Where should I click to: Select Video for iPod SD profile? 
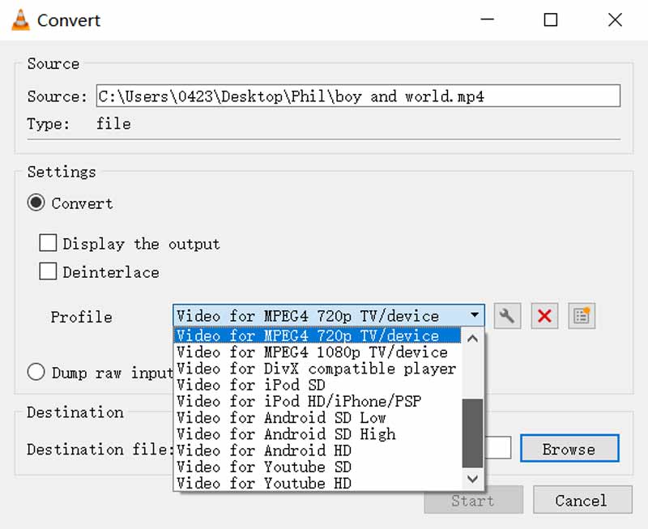tap(317, 385)
